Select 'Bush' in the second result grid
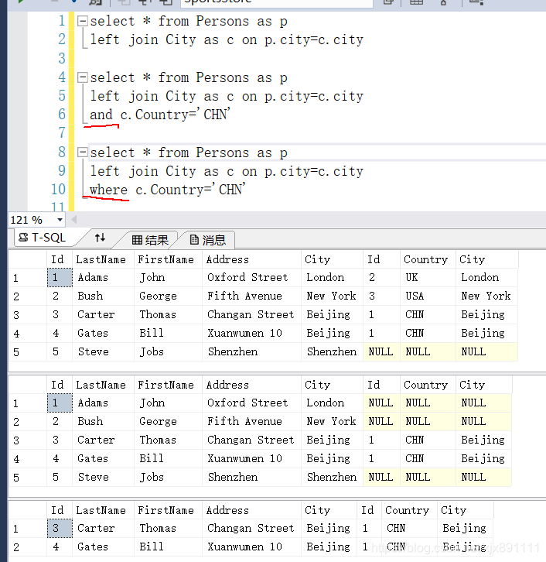Image resolution: width=546 pixels, height=562 pixels. 103,421
